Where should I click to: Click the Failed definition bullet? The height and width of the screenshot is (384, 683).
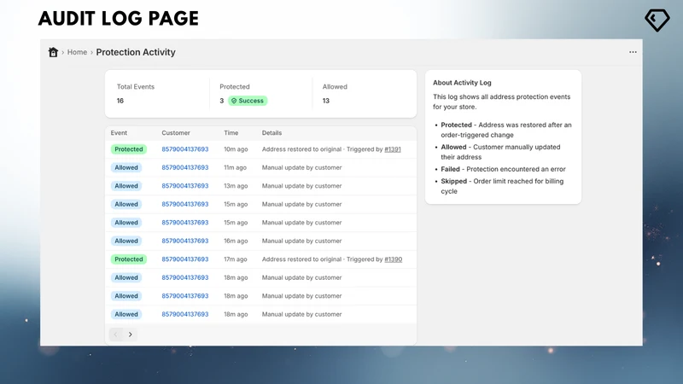pos(503,169)
